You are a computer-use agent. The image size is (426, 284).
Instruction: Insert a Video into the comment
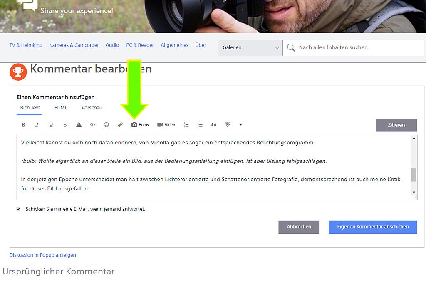[x=160, y=124]
